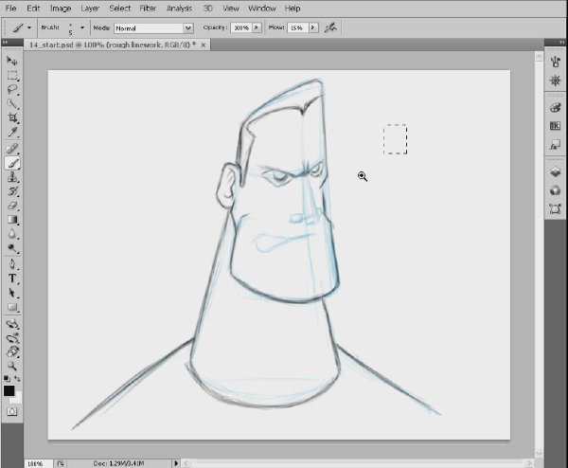Image resolution: width=568 pixels, height=468 pixels.
Task: Select the 3D Orbit tool
Action: tap(12, 338)
